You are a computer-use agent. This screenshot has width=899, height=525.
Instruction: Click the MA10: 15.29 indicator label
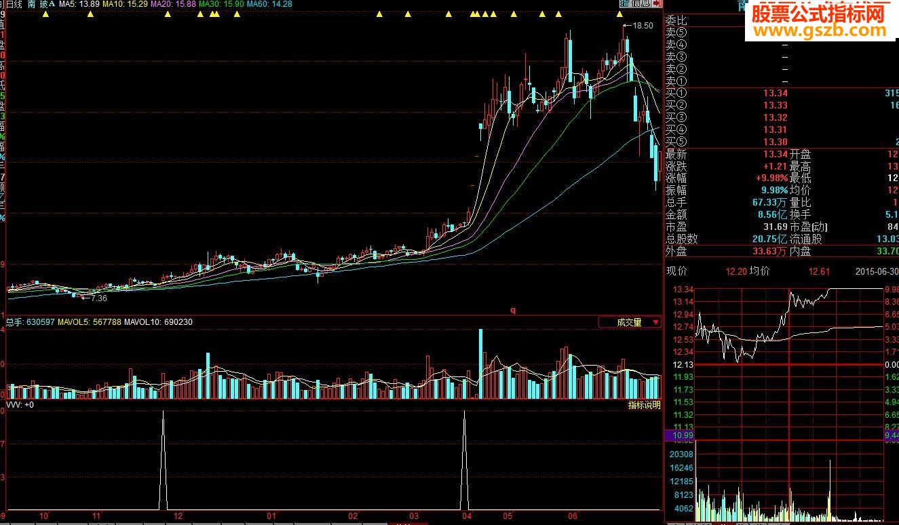pos(125,4)
